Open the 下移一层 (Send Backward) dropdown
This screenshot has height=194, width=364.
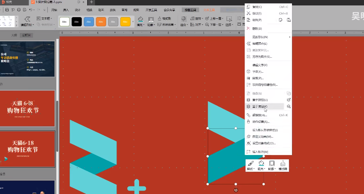(x=214, y=25)
